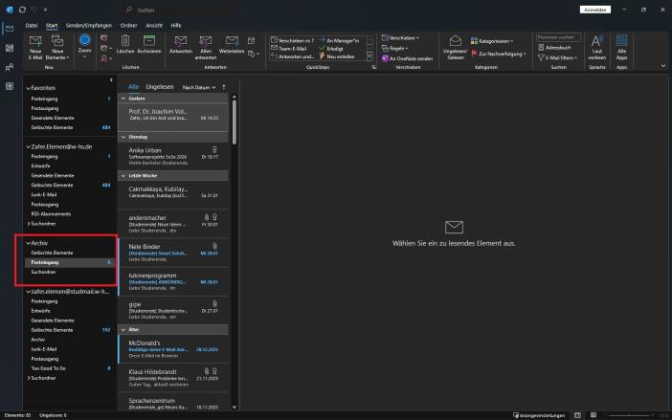
Task: Click the Allen antworten icon
Action: tap(204, 41)
